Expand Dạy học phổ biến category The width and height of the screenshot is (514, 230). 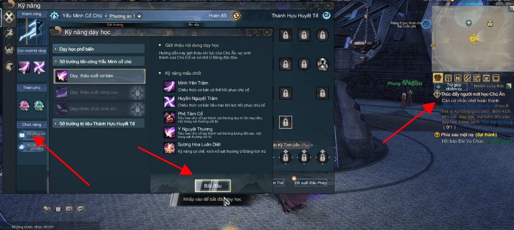tap(99, 49)
